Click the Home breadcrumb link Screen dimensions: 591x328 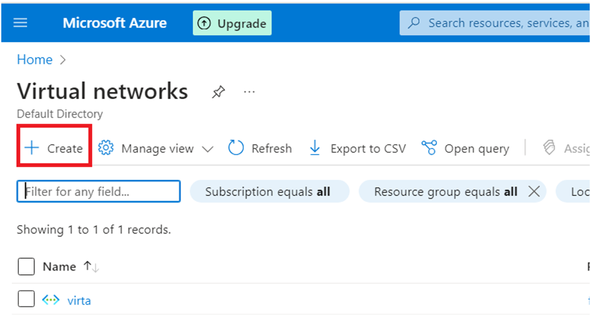tap(35, 60)
